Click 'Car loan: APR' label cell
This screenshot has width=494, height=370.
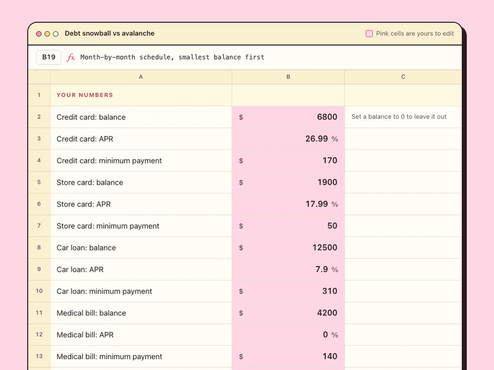click(x=141, y=270)
